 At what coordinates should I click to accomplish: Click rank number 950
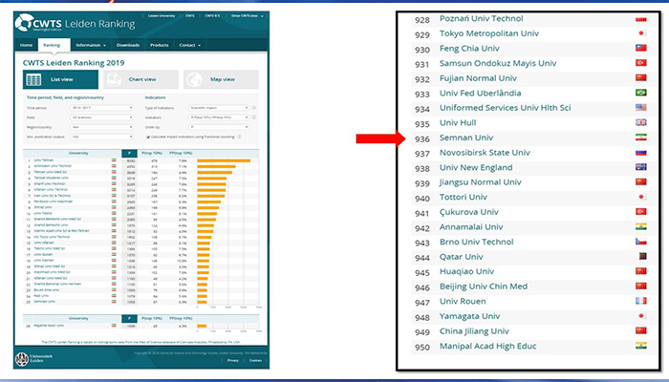422,347
